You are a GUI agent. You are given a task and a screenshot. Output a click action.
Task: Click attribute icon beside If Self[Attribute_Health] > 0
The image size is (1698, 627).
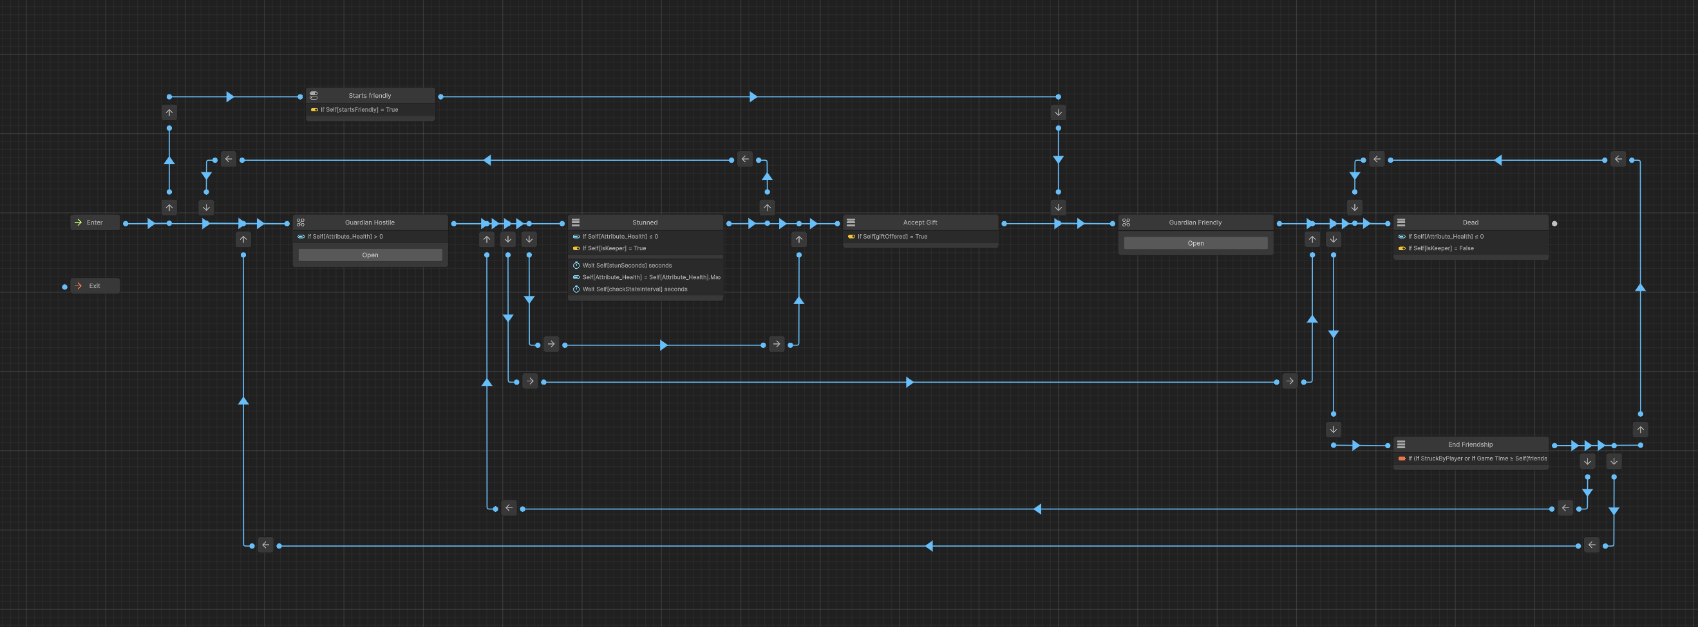[x=301, y=237]
